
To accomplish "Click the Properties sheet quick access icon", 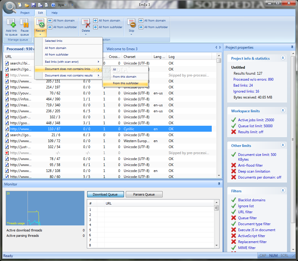I will pyautogui.click(x=46, y=5).
